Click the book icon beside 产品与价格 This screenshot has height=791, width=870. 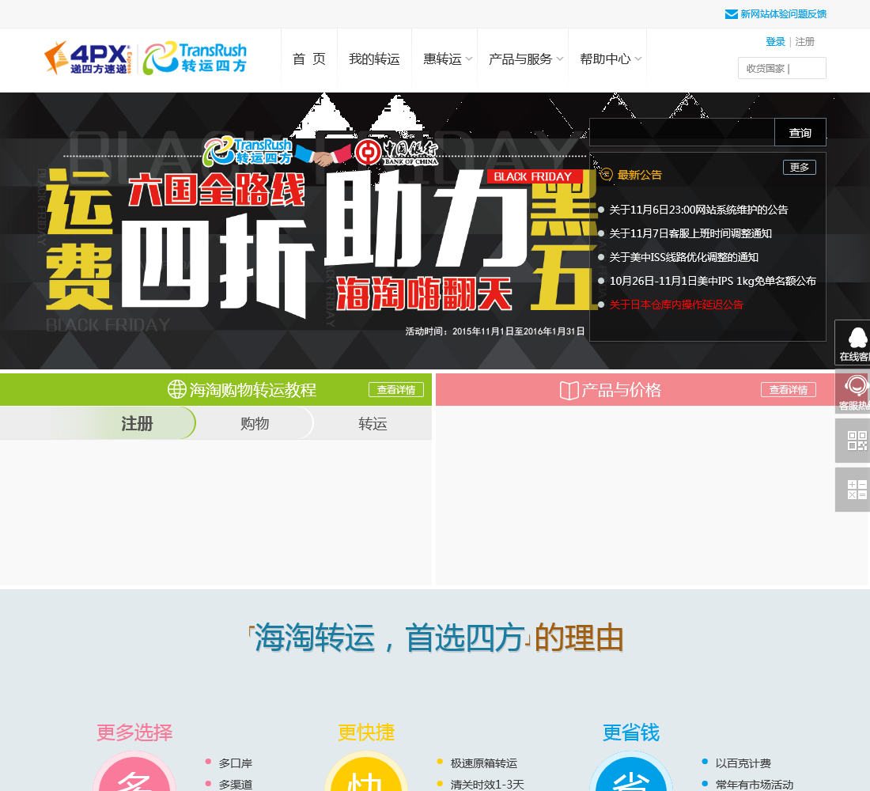pos(569,390)
